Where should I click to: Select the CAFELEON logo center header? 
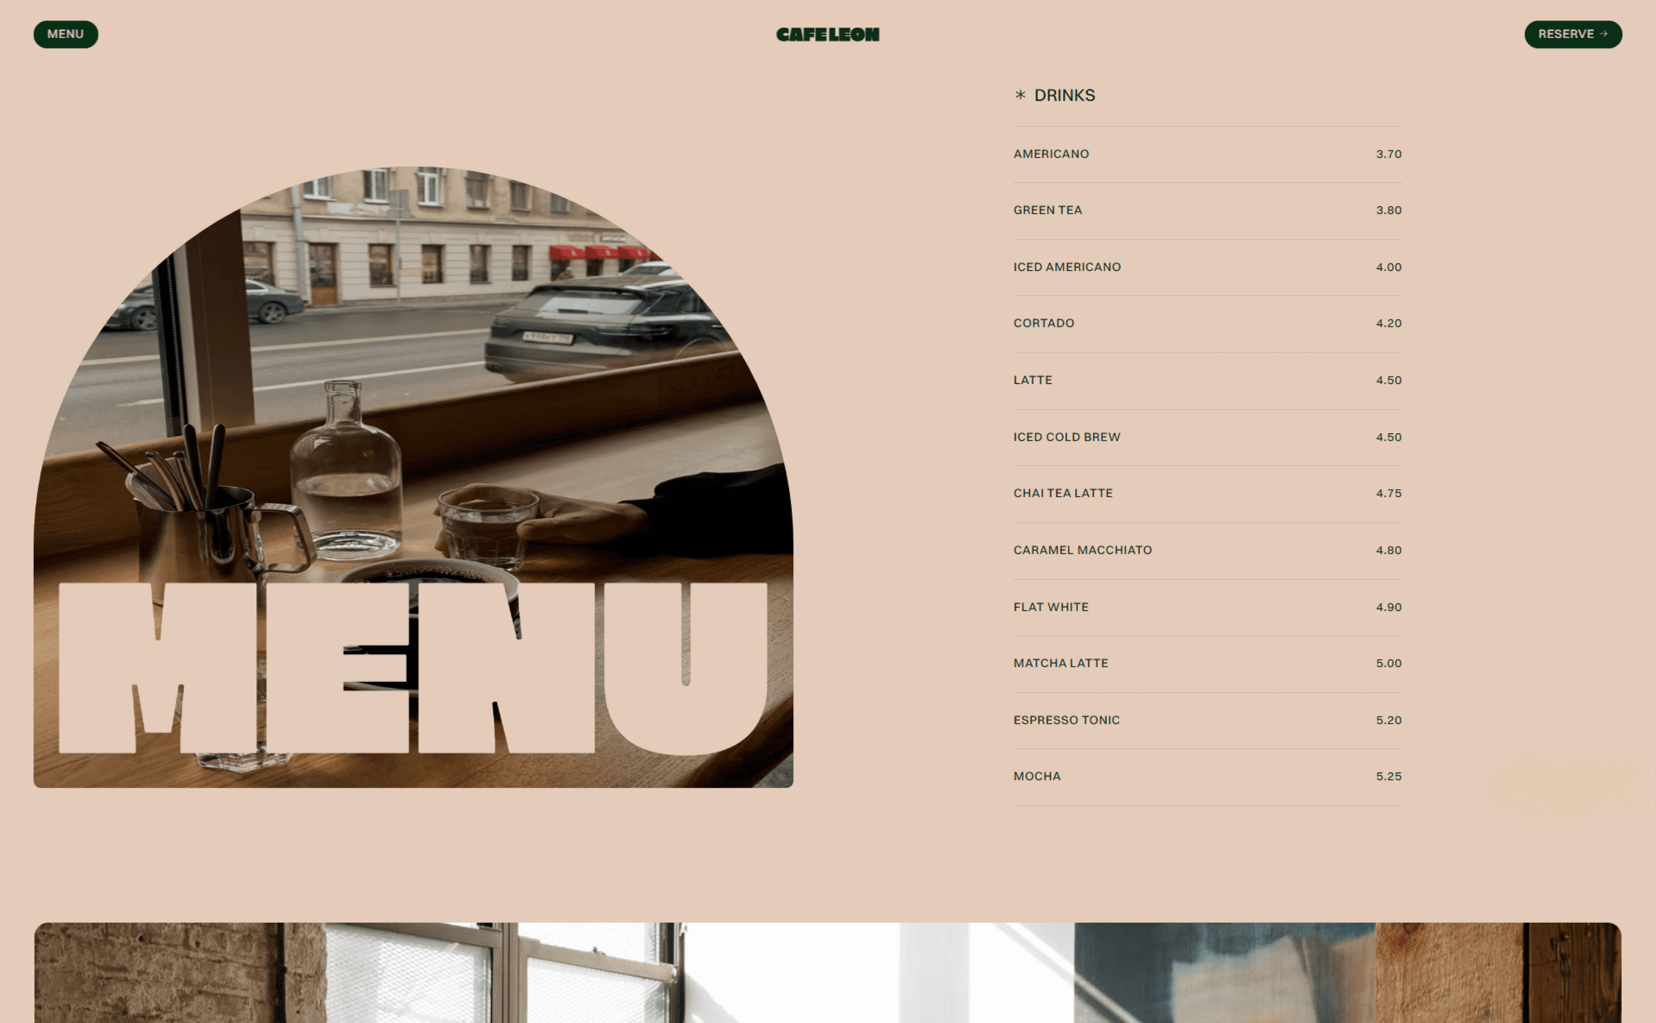[x=828, y=33]
